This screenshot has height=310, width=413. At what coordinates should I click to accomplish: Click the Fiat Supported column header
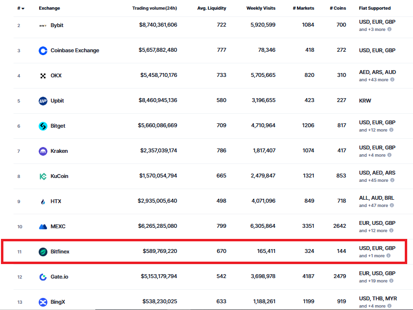click(x=374, y=8)
